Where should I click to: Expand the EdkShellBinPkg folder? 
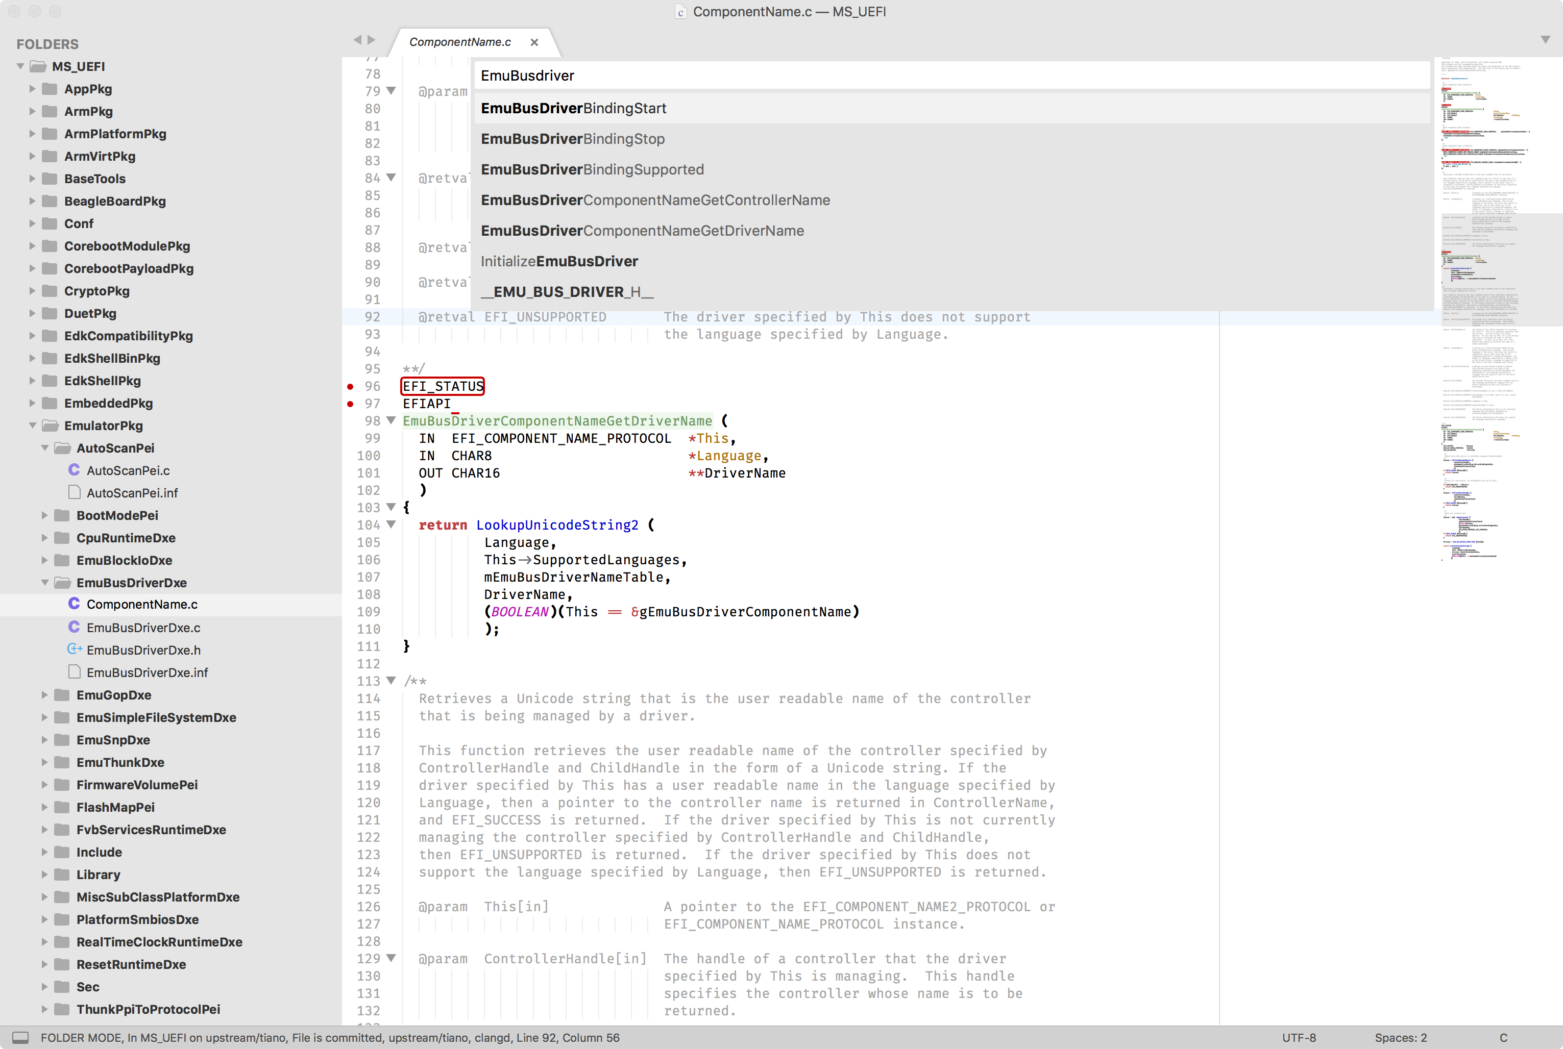click(32, 358)
